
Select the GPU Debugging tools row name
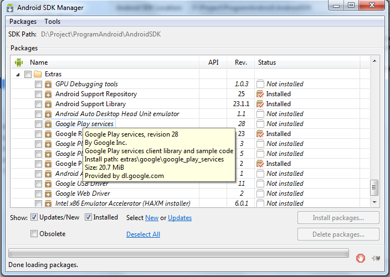click(x=86, y=84)
